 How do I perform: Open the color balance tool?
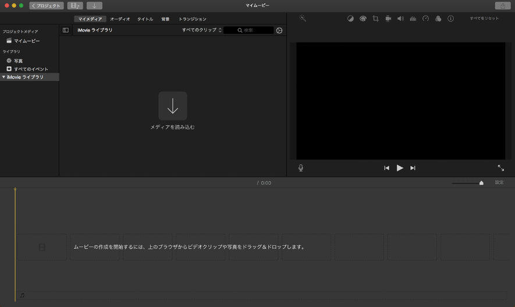point(350,19)
